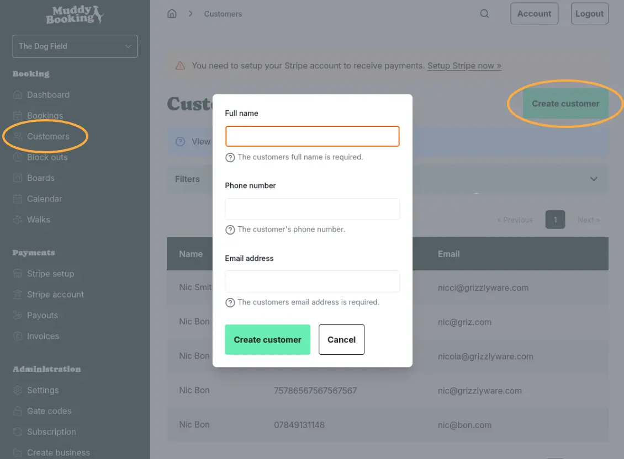Open The Dog Field business selector

[x=75, y=46]
